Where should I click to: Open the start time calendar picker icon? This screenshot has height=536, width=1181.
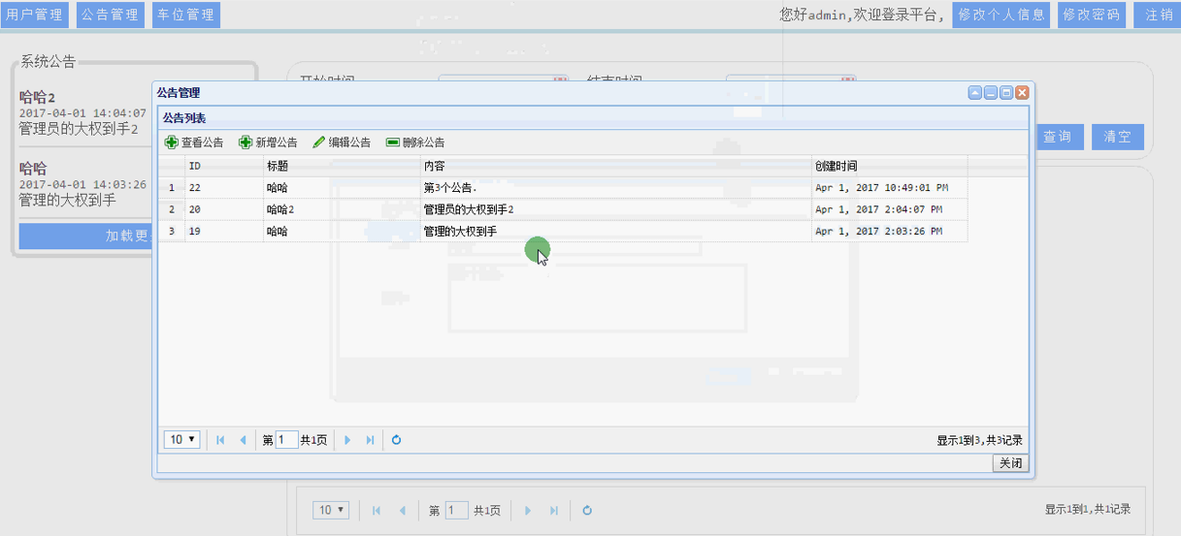560,79
